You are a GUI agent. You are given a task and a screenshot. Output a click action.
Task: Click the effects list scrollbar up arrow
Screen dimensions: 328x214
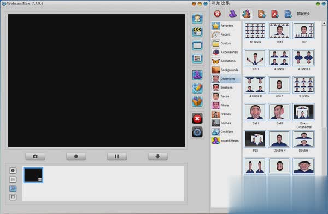[x=324, y=23]
